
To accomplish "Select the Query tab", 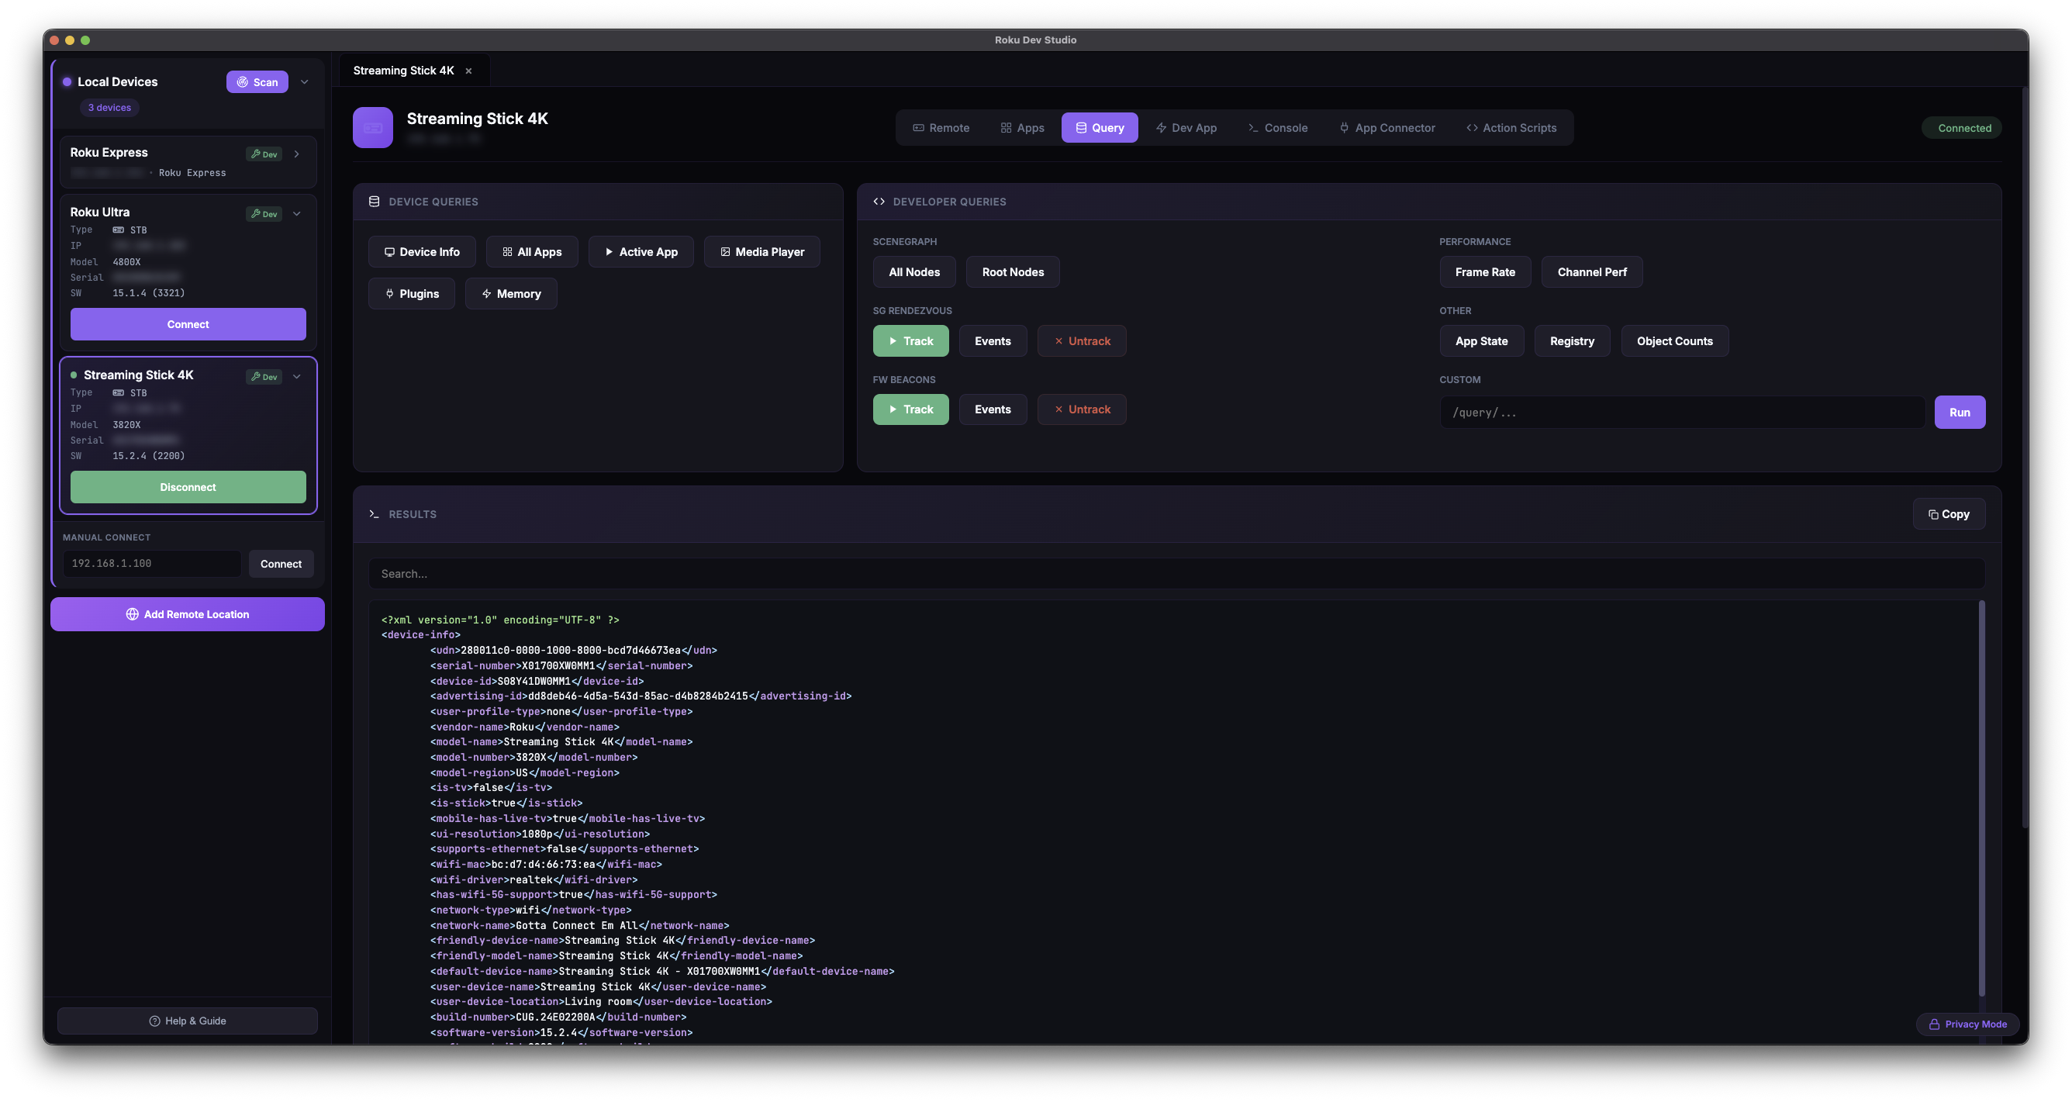I will (x=1099, y=127).
